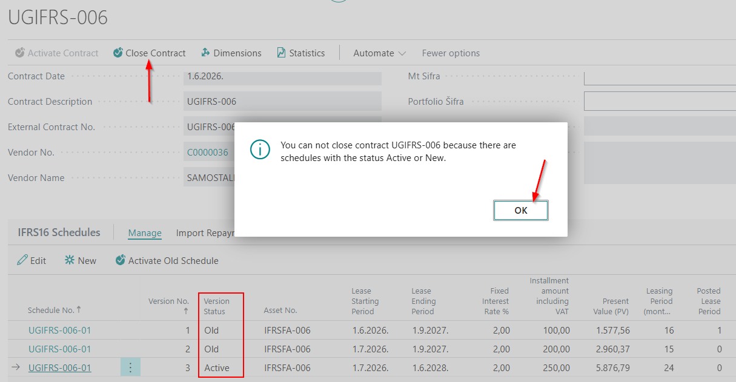This screenshot has width=736, height=382.
Task: Click the Statistics icon
Action: (281, 53)
